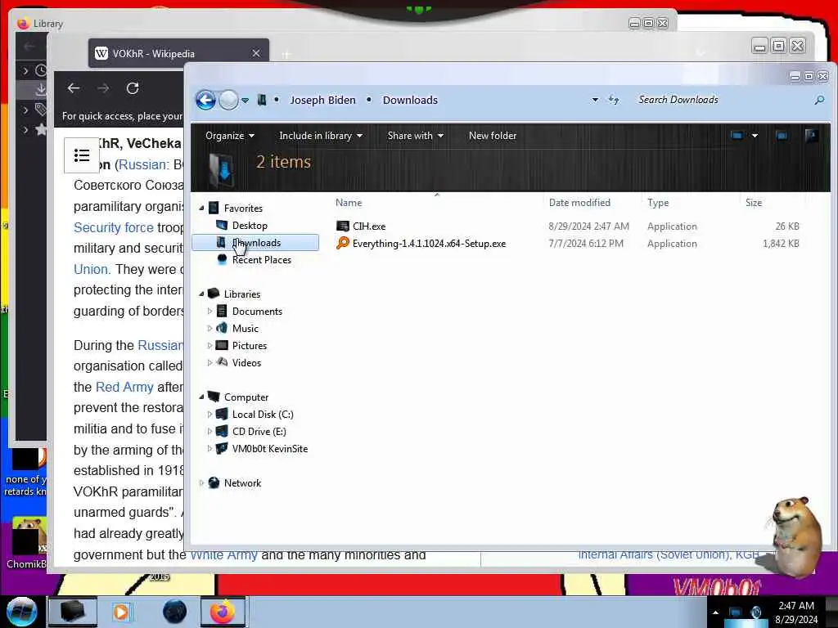Image resolution: width=838 pixels, height=628 pixels.
Task: Click the media player taskbar icon
Action: 121,612
